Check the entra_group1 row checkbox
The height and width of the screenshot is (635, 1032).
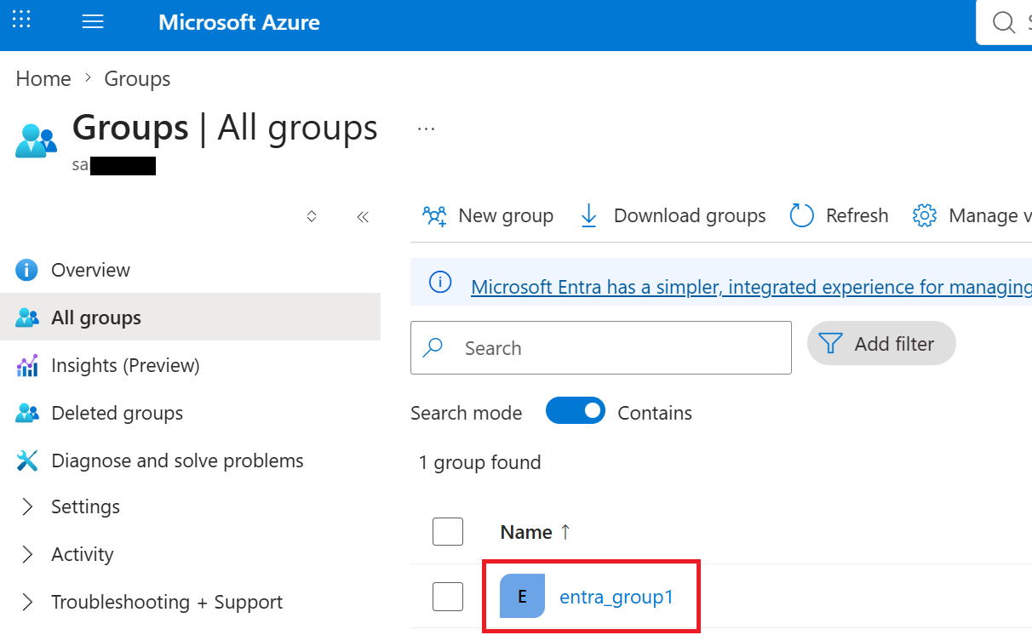coord(448,596)
